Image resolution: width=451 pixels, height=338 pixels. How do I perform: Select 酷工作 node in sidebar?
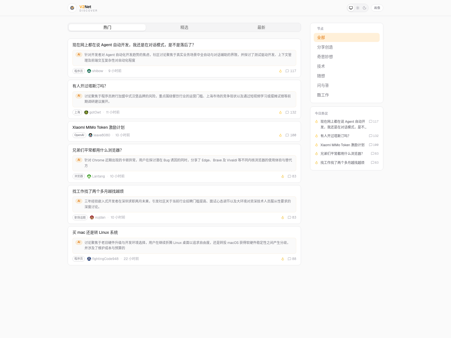(x=323, y=95)
